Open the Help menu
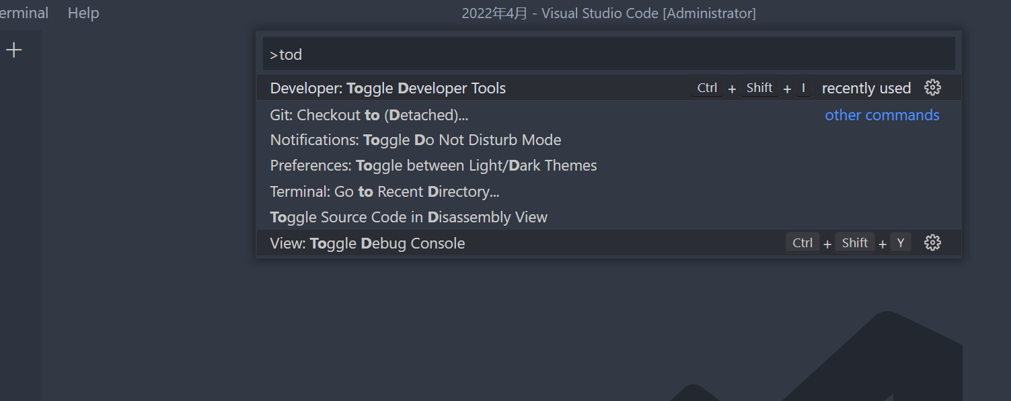The width and height of the screenshot is (1011, 401). click(x=83, y=13)
